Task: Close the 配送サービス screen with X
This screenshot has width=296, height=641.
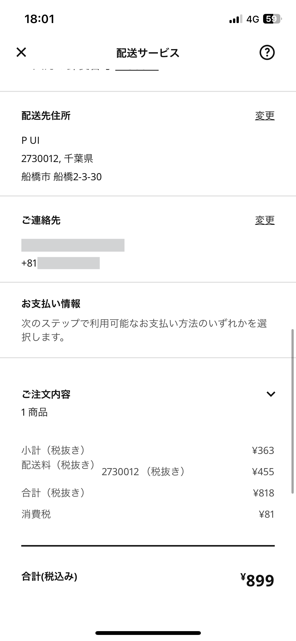Action: (21, 52)
